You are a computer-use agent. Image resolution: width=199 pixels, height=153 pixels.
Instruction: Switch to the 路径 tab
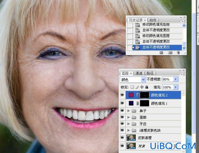150,73
